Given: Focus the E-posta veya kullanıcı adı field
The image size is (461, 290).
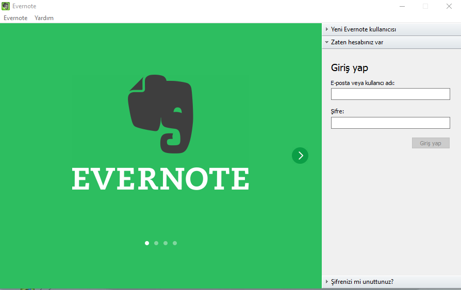Looking at the screenshot, I should pos(390,94).
